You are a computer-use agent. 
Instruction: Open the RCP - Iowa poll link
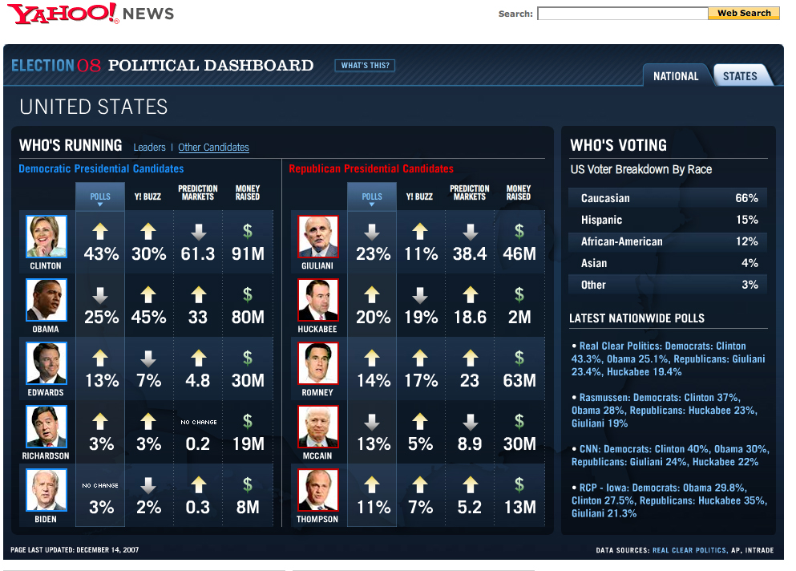[669, 500]
